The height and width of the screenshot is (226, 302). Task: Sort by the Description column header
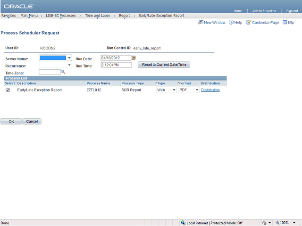(x=26, y=83)
